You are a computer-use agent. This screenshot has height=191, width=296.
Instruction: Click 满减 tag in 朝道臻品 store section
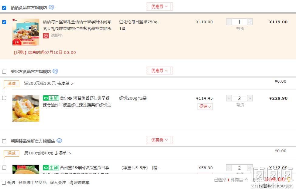coord(12,153)
